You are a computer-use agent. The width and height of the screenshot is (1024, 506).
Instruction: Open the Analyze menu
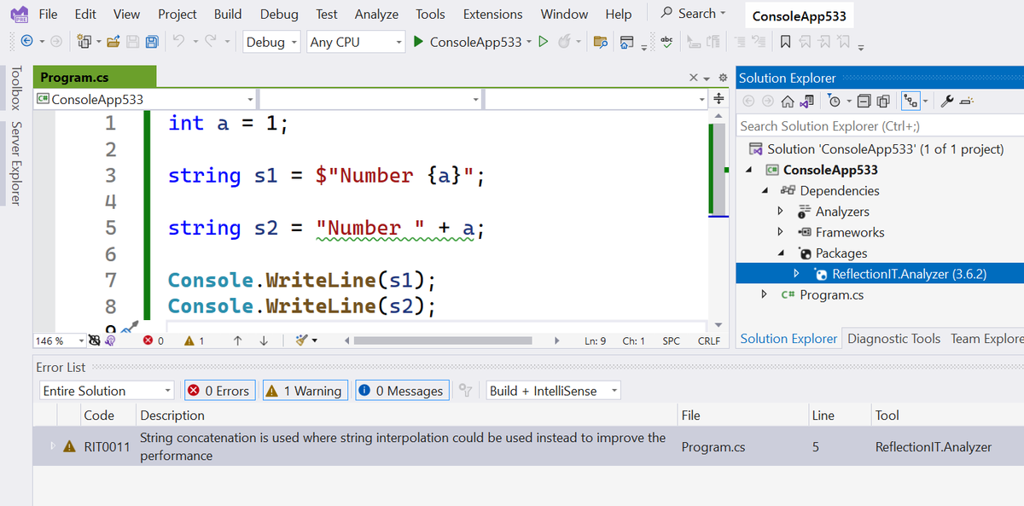pos(376,14)
